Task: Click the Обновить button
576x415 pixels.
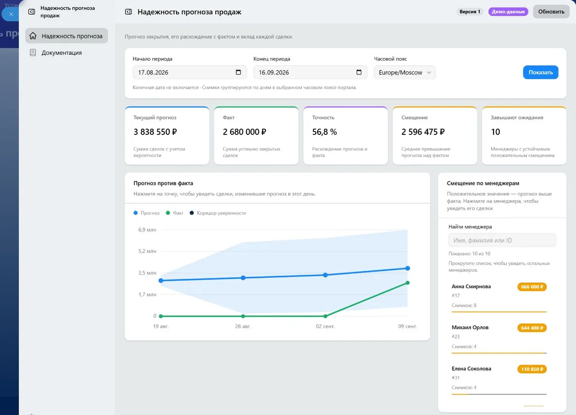Action: pos(551,12)
